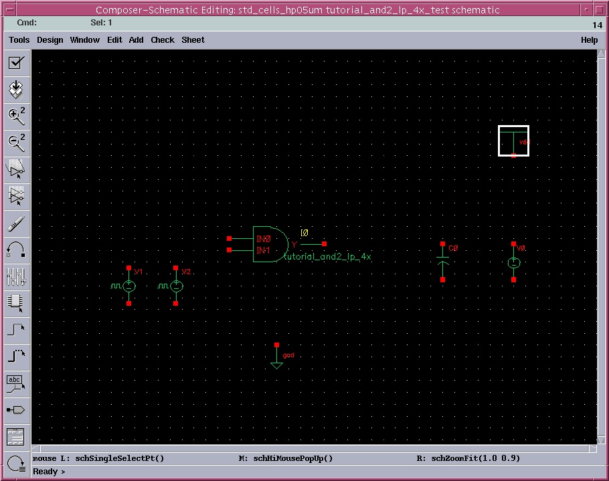The height and width of the screenshot is (481, 609).
Task: Click the Check and Save icon
Action: point(16,62)
